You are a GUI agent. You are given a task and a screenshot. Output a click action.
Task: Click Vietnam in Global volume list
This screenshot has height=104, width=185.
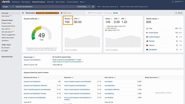click(151, 45)
